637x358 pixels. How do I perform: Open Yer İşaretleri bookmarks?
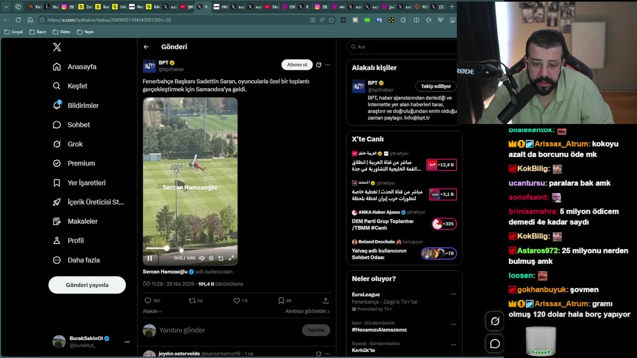coord(80,182)
